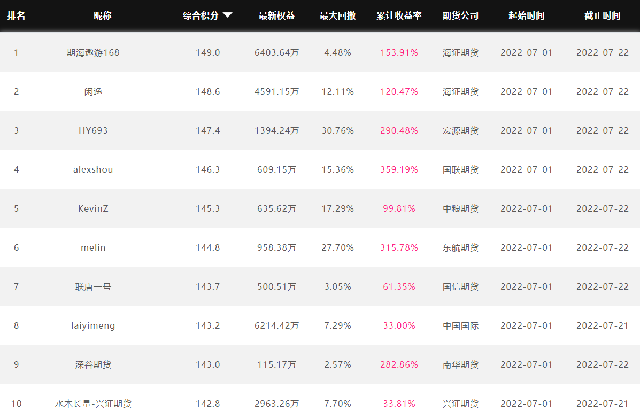The height and width of the screenshot is (419, 640).
Task: Select return rate 290.48%
Action: pyautogui.click(x=399, y=130)
